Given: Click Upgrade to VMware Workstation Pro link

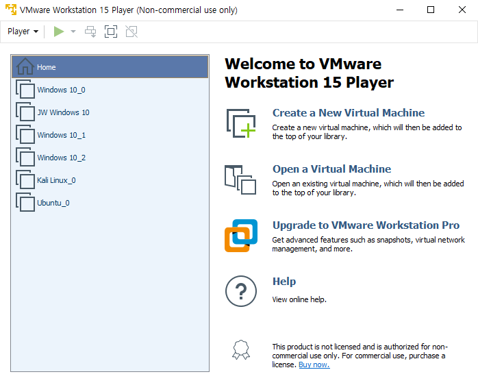Looking at the screenshot, I should (x=366, y=225).
